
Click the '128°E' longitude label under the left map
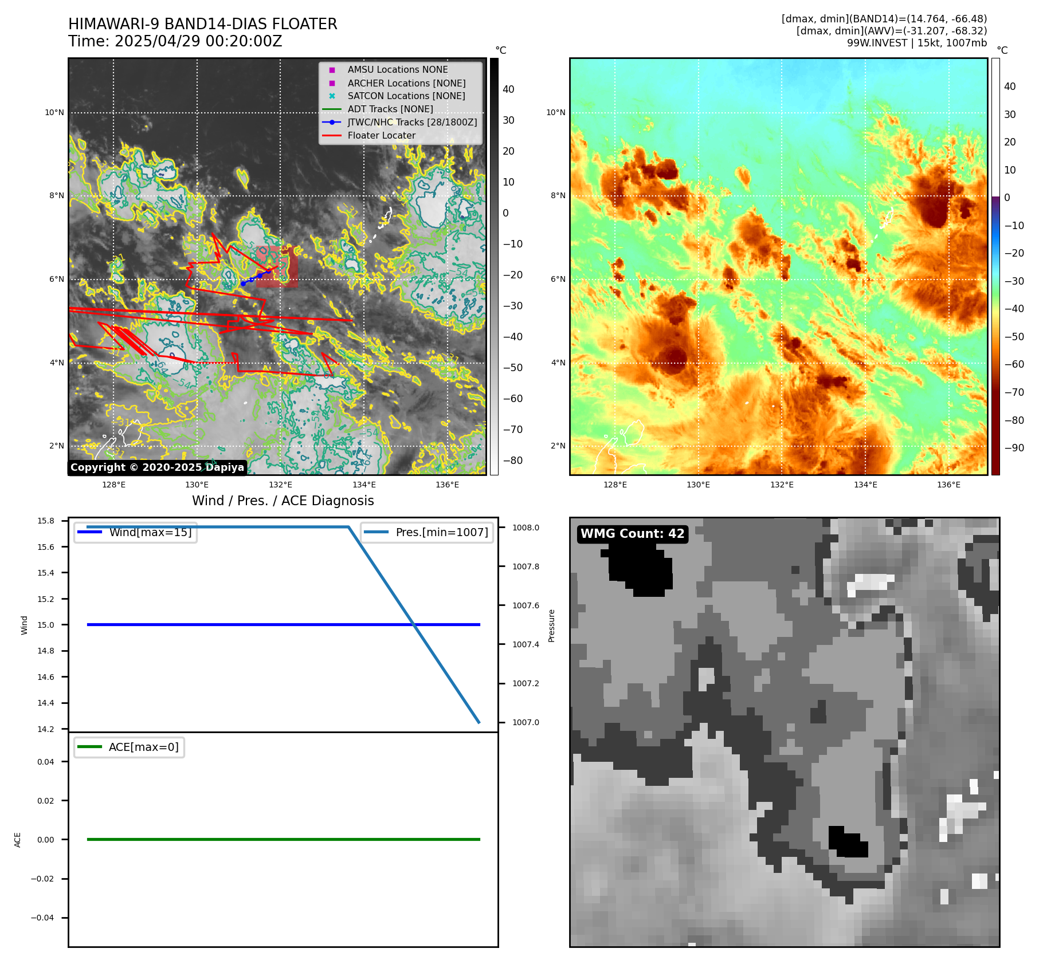(114, 485)
